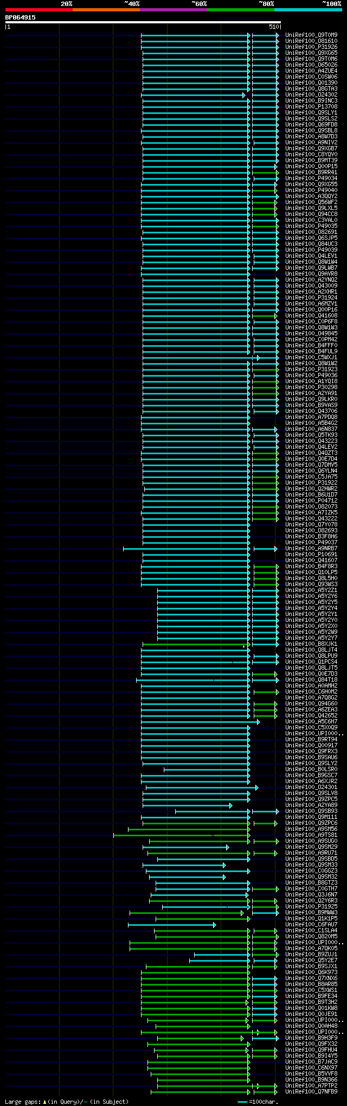Select hit label UniRef100_B8XJK1
Viewport: 347px width, 1106px height.
[x=311, y=644]
